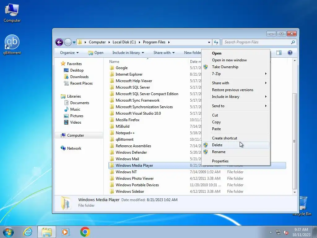Image resolution: width=317 pixels, height=238 pixels.
Task: Click the shield icon beside Take Ownership
Action: (206, 67)
